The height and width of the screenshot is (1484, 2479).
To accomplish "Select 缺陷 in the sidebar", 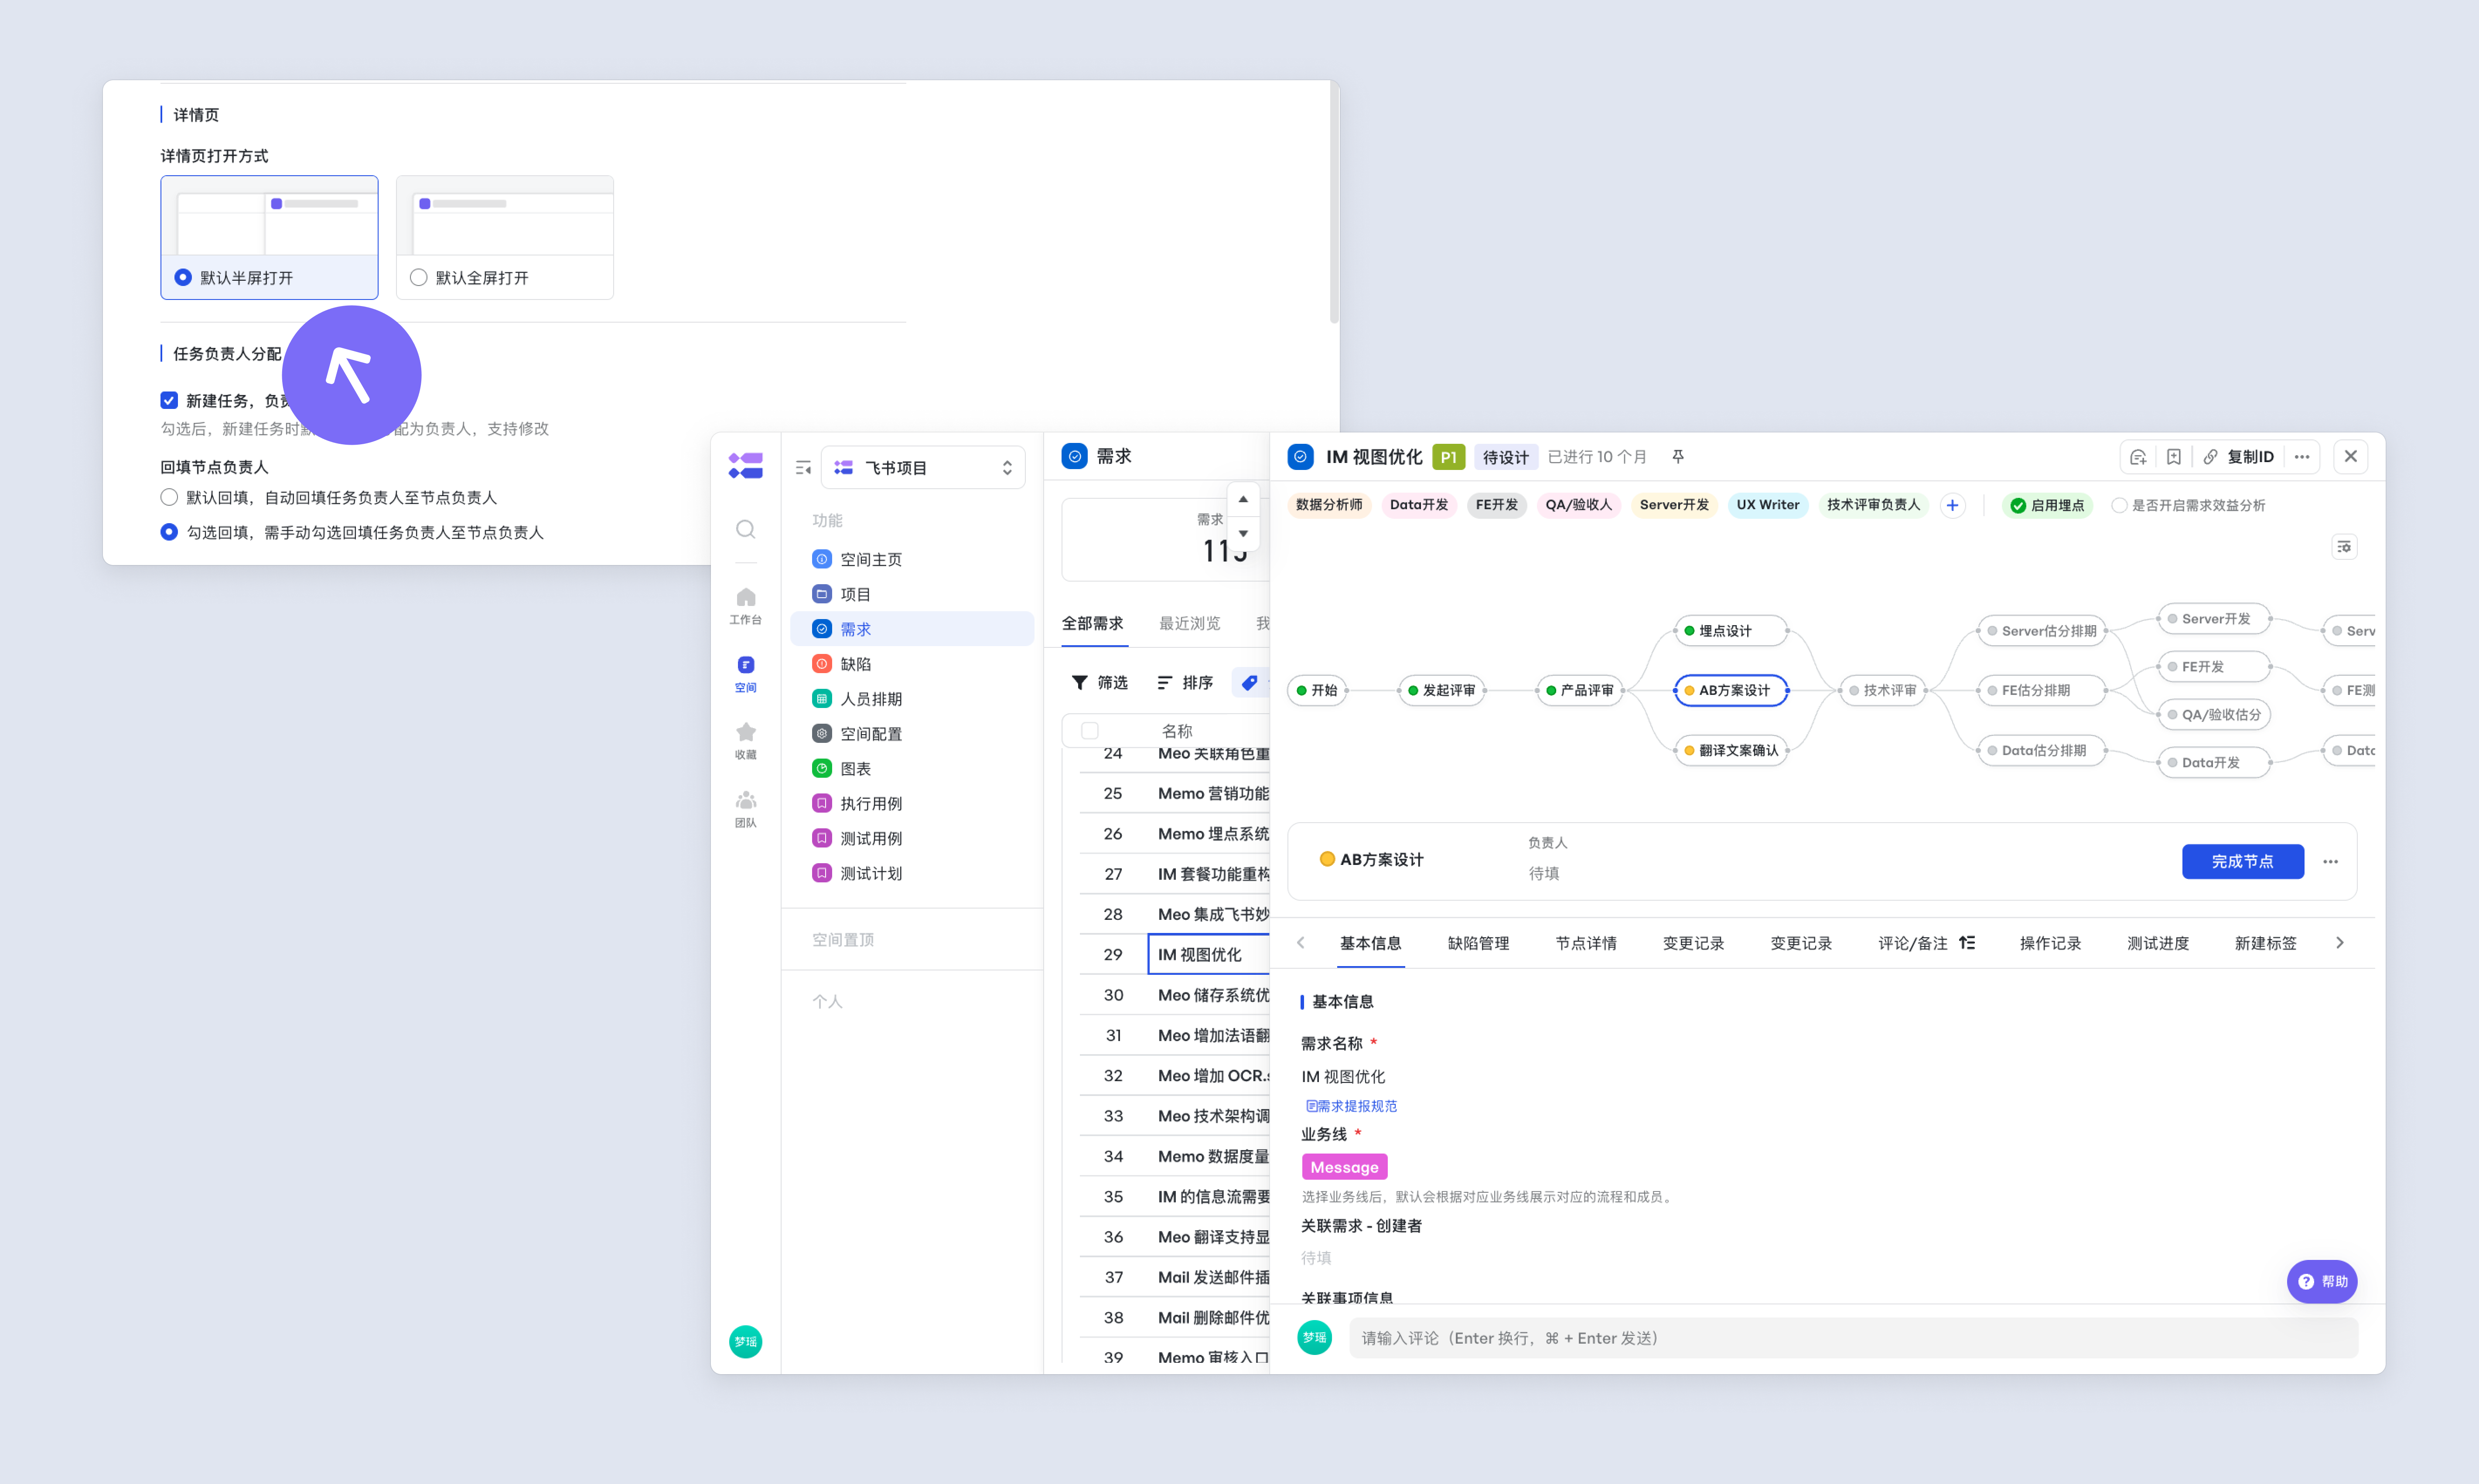I will pyautogui.click(x=912, y=664).
